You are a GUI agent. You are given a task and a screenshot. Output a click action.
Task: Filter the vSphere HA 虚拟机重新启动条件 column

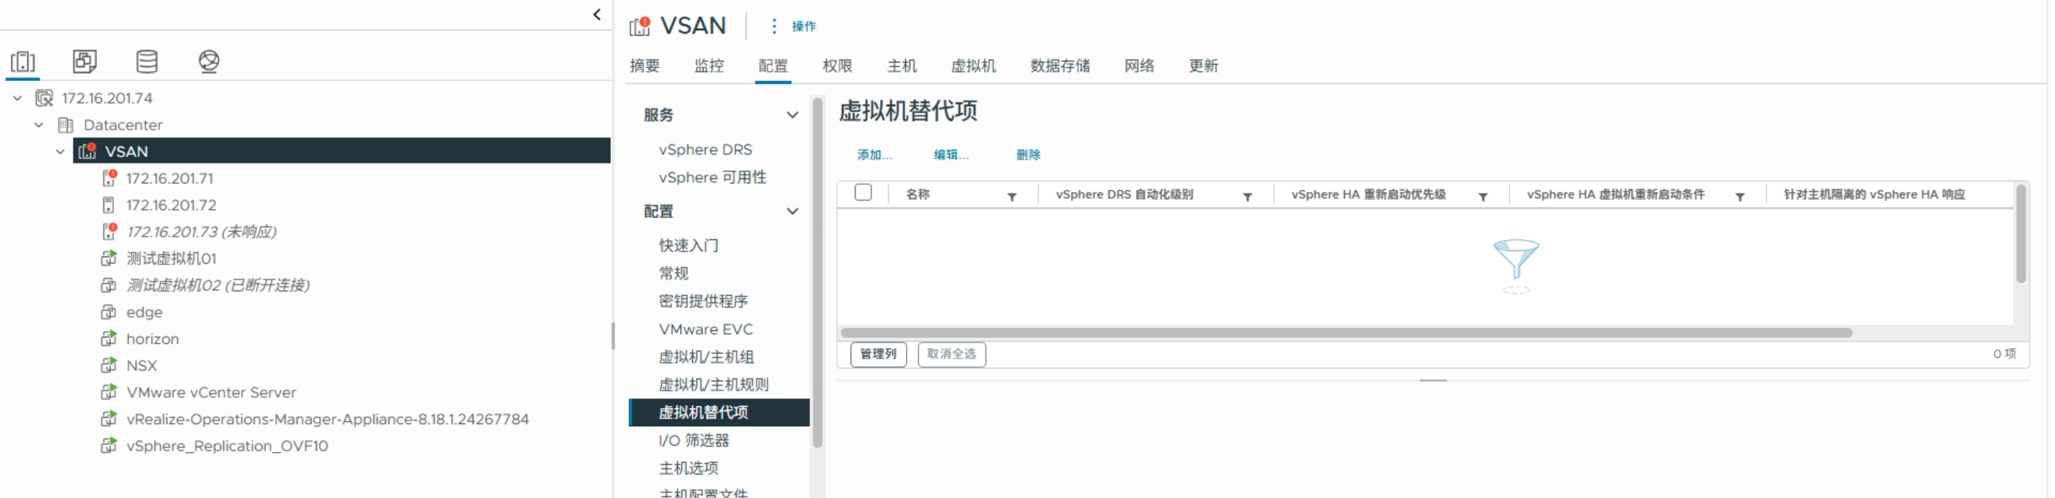click(x=1740, y=197)
